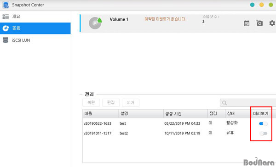The width and height of the screenshot is (276, 167).
Task: Click the snapshot search input field
Action: click(x=248, y=103)
